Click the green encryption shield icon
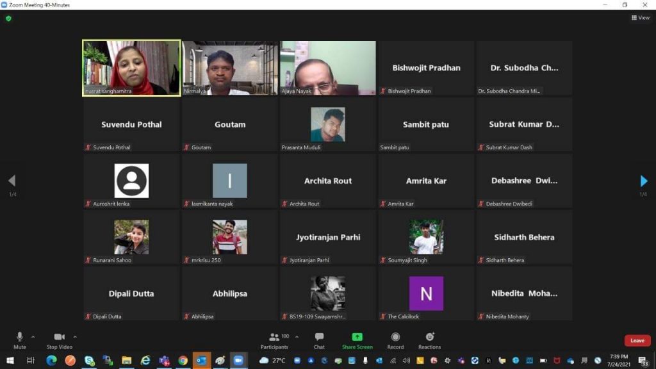The height and width of the screenshot is (369, 656). pyautogui.click(x=8, y=19)
